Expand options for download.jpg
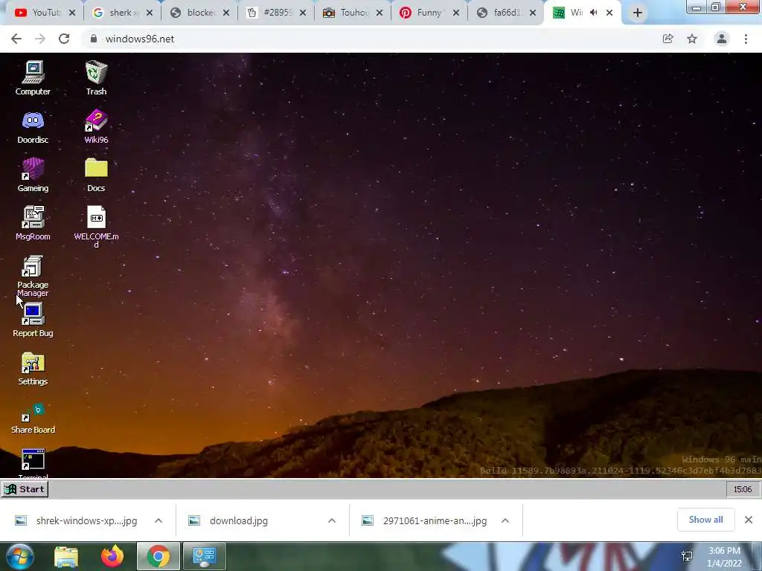The height and width of the screenshot is (571, 762). click(332, 520)
